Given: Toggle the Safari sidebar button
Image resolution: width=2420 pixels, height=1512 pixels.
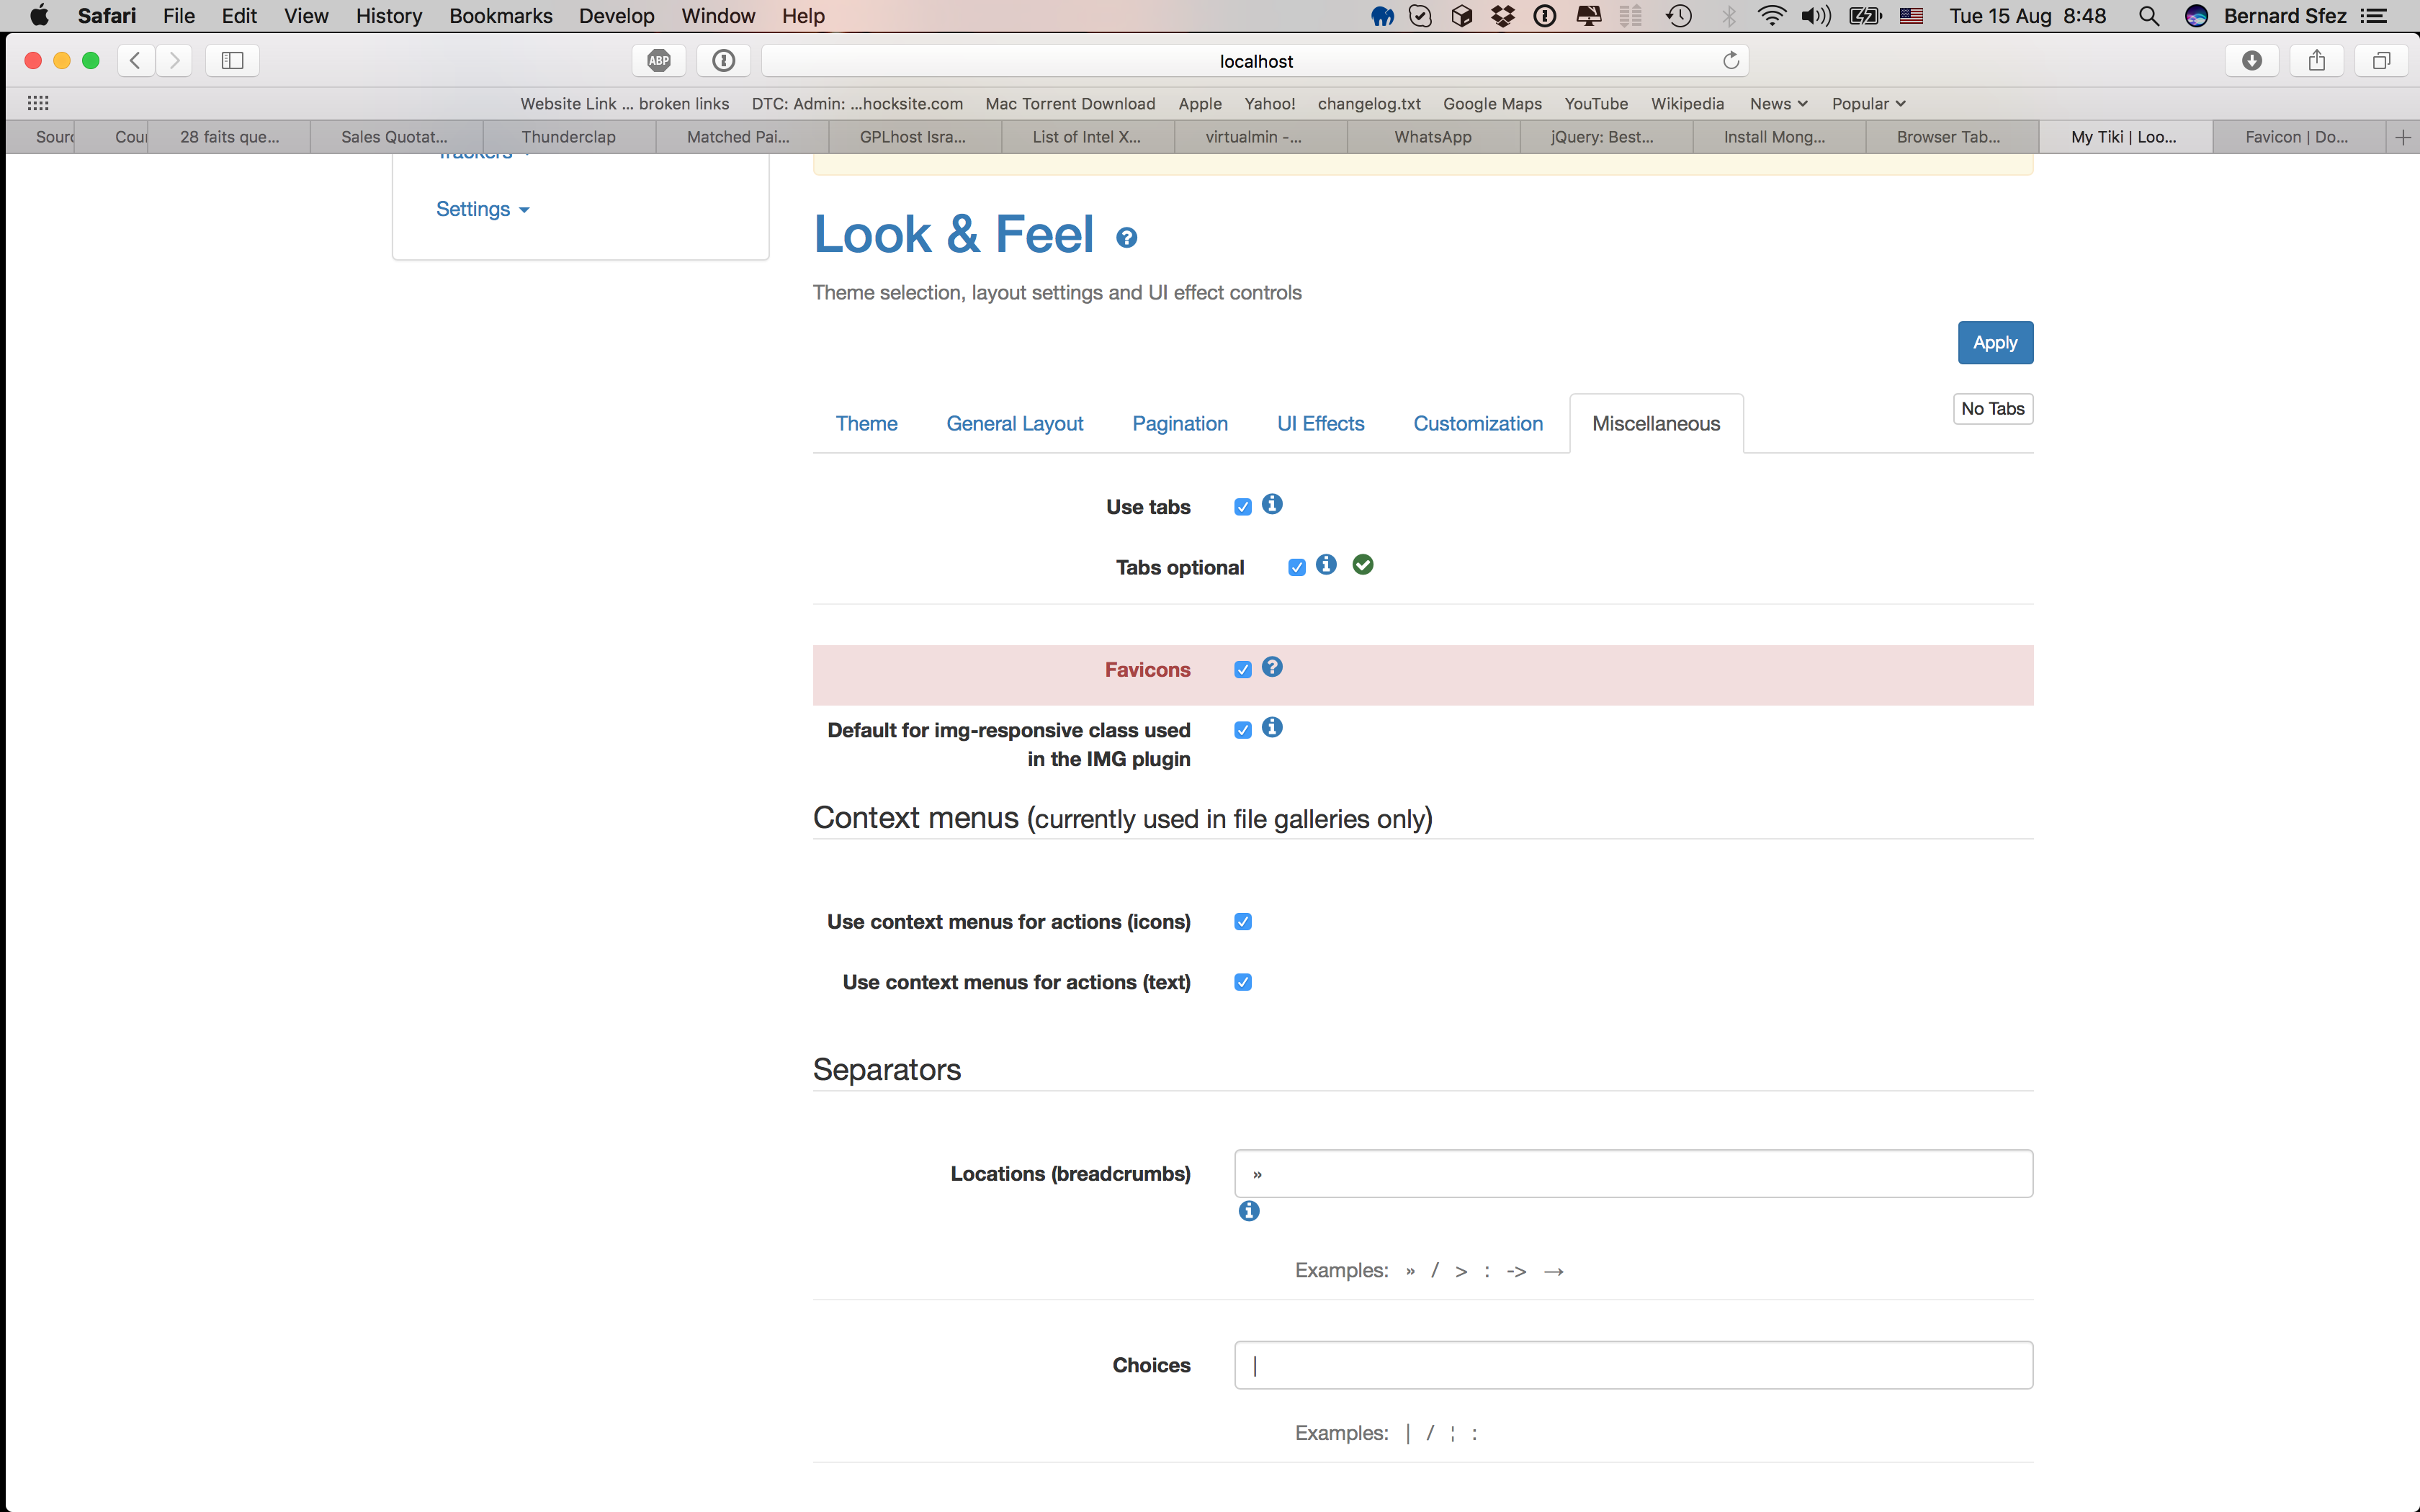Looking at the screenshot, I should pyautogui.click(x=232, y=60).
